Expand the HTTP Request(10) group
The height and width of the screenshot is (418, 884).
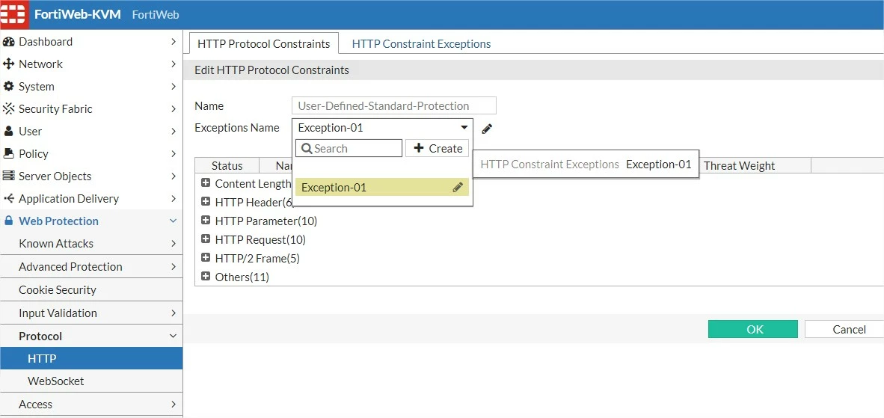point(206,239)
